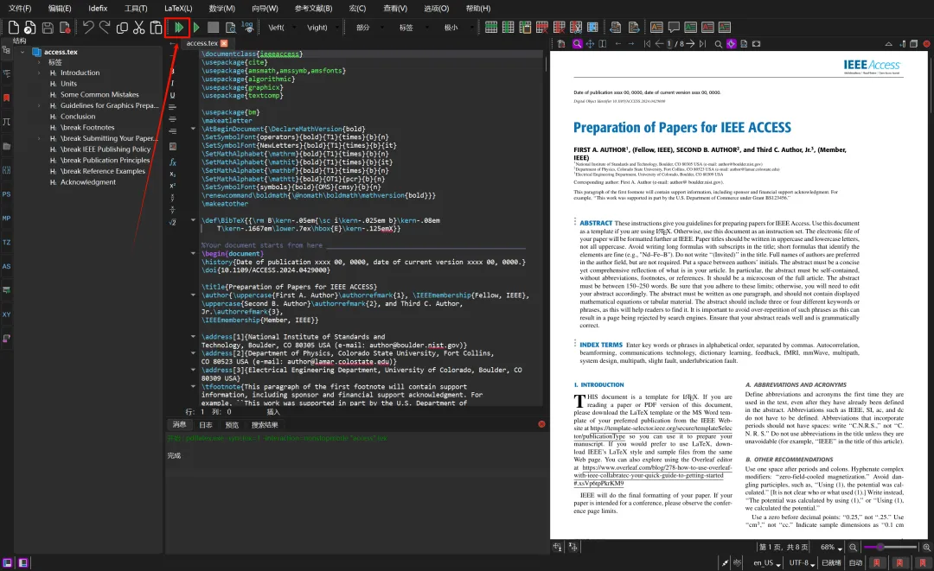Screen dimensions: 934x571
Task: Click the Cut scissors icon
Action: pyautogui.click(x=138, y=28)
